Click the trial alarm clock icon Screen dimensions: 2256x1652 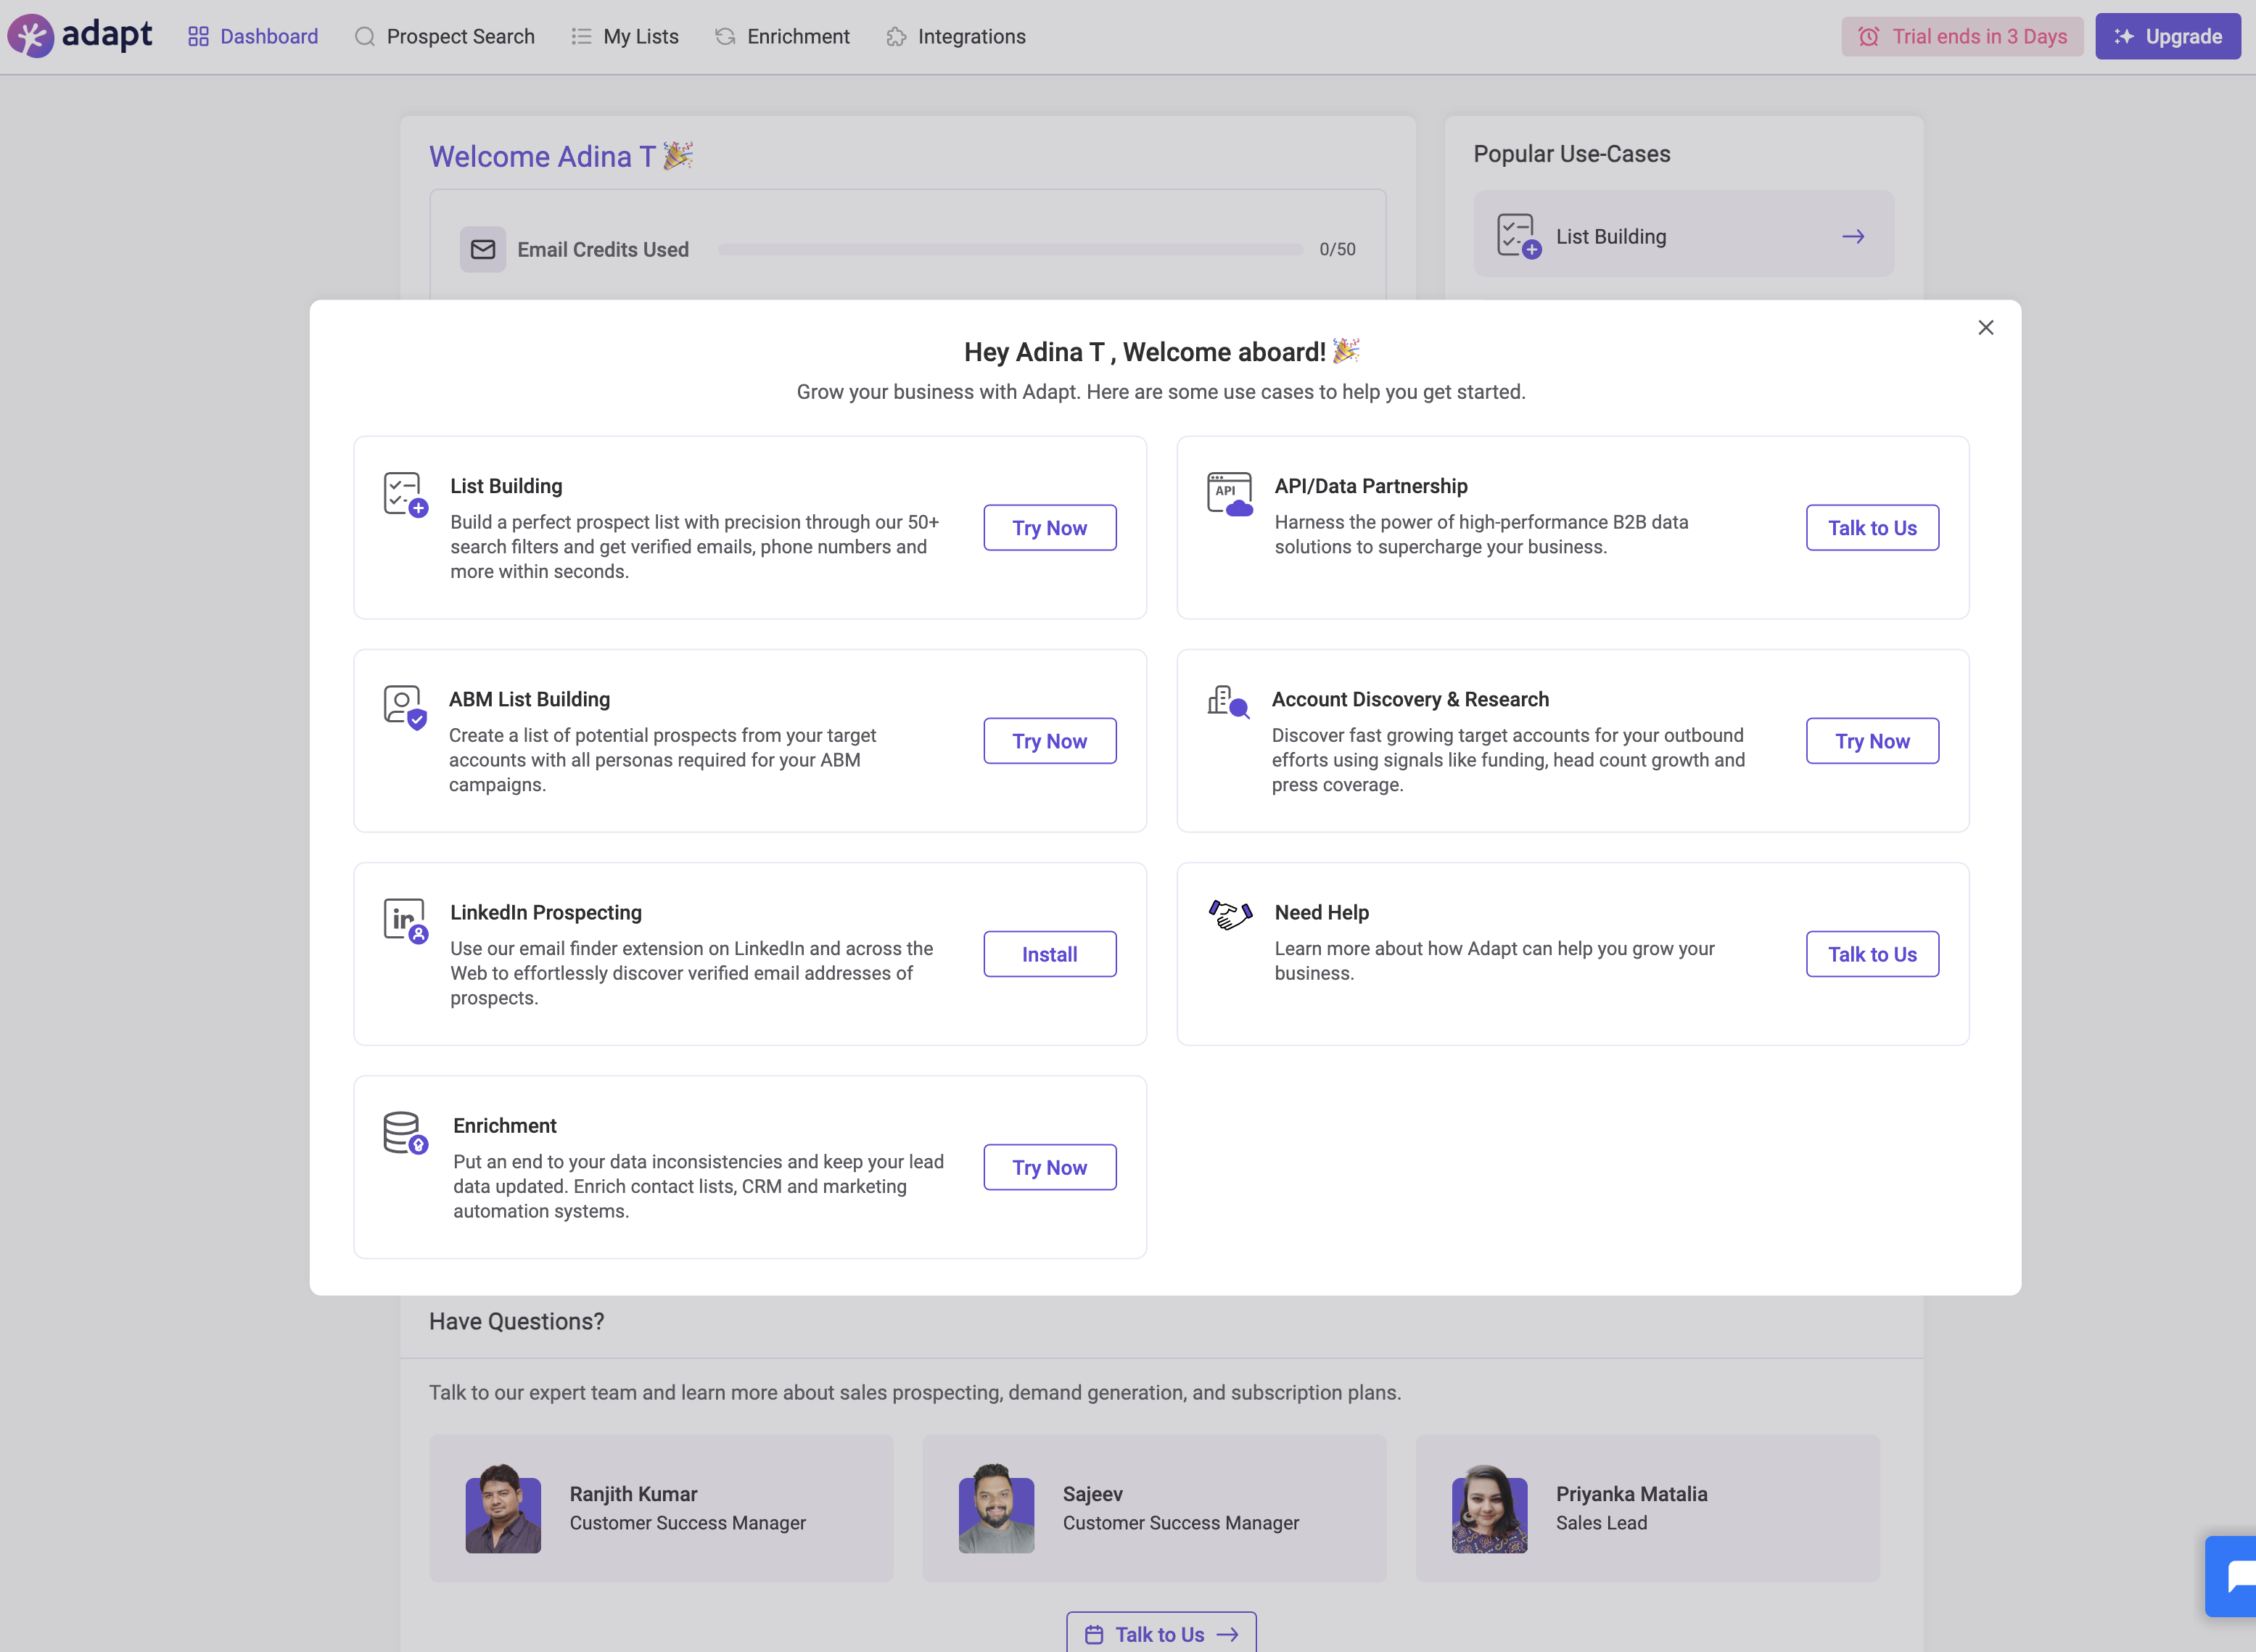pos(1868,37)
